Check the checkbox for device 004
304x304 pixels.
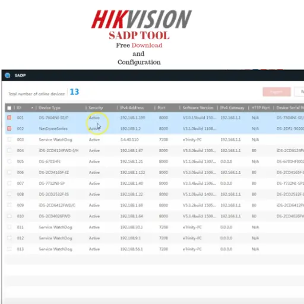coord(9,150)
